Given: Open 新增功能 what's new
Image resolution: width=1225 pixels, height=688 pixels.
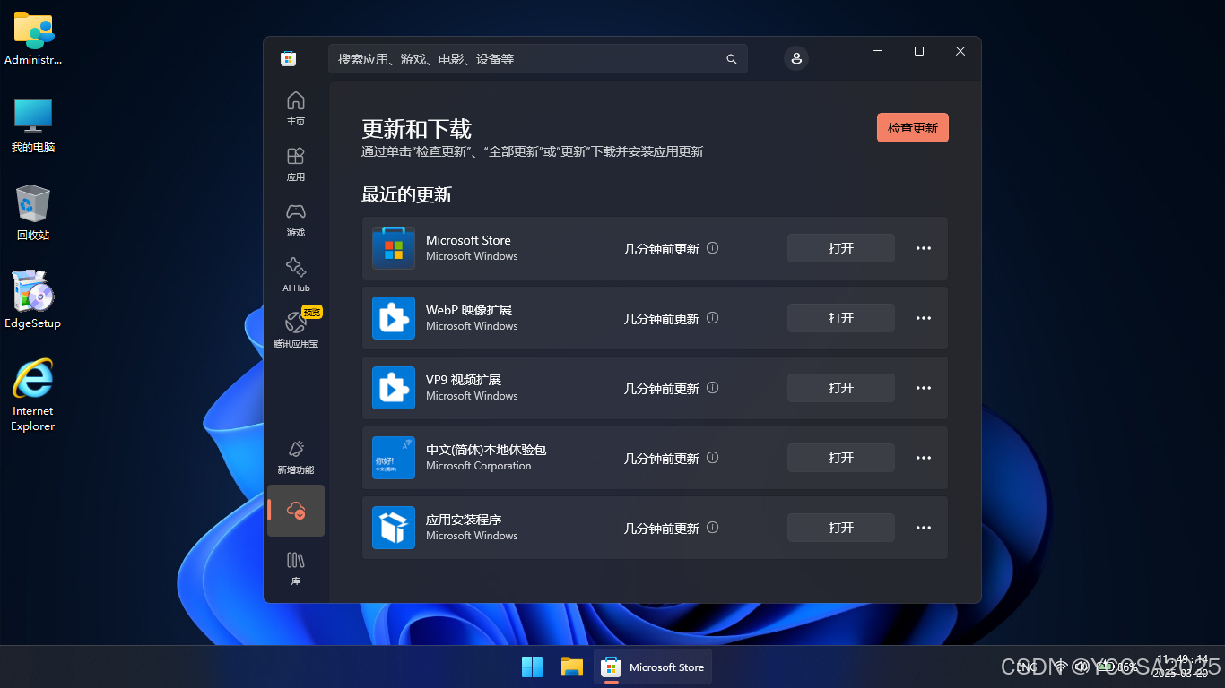Looking at the screenshot, I should click(x=296, y=457).
